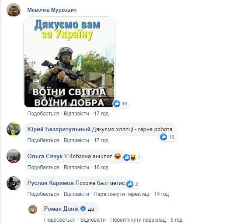Image resolution: width=226 pixels, height=223 pixels.
Task: View translation of Роман Донік's reply
Action: click(138, 220)
